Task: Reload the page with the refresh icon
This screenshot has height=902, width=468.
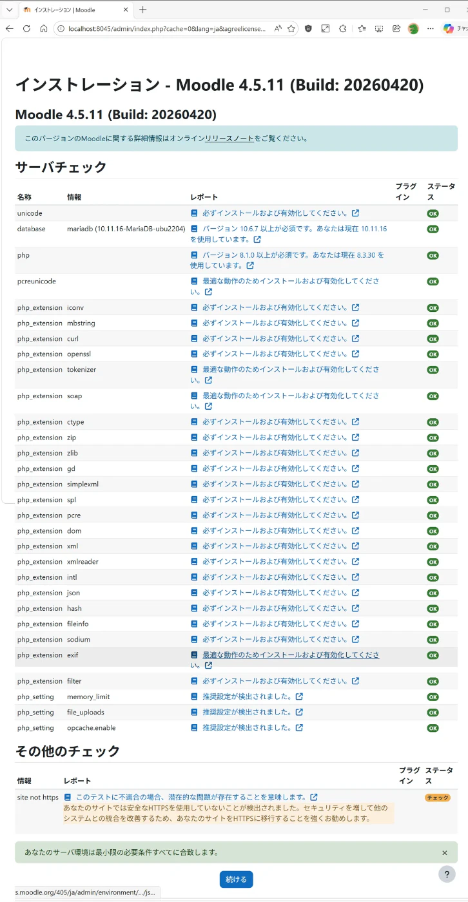Action: [x=26, y=29]
